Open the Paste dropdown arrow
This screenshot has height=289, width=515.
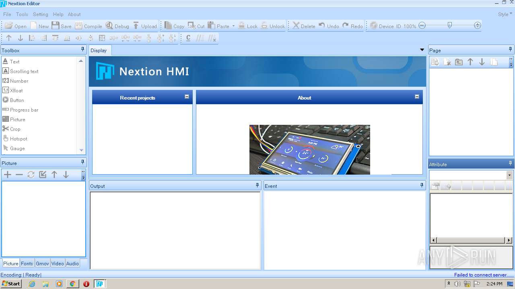(x=233, y=26)
